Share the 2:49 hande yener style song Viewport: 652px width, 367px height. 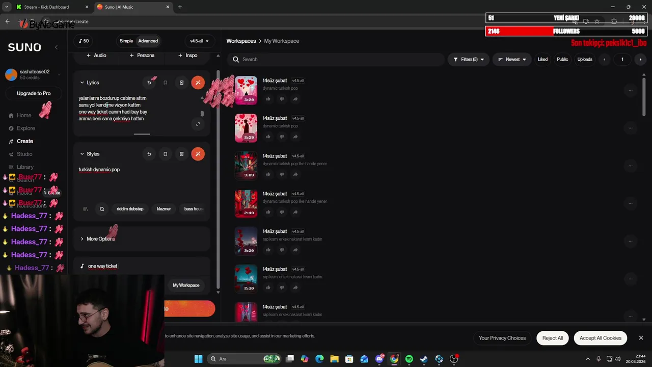295,212
